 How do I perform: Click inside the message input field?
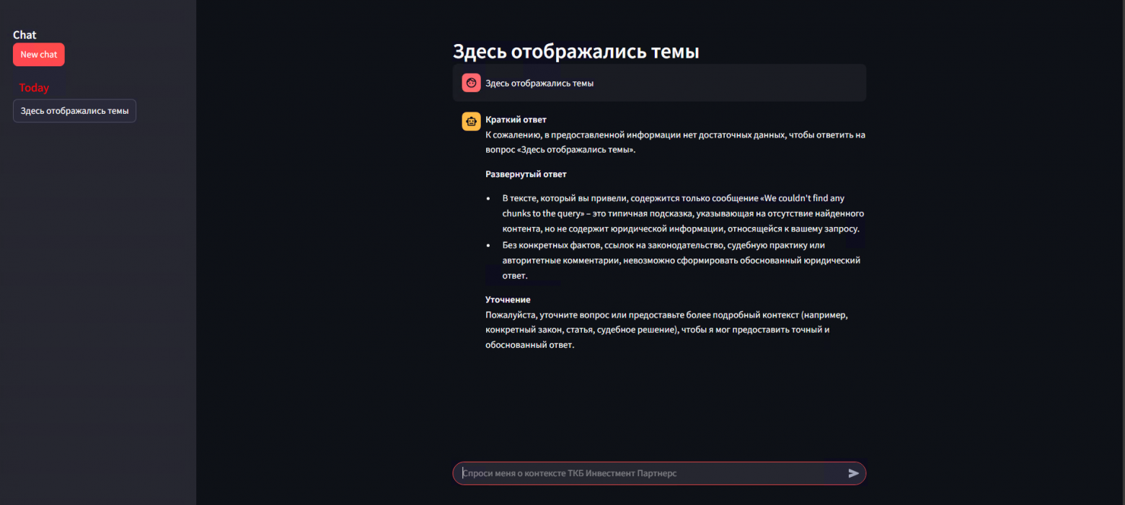[x=649, y=473]
